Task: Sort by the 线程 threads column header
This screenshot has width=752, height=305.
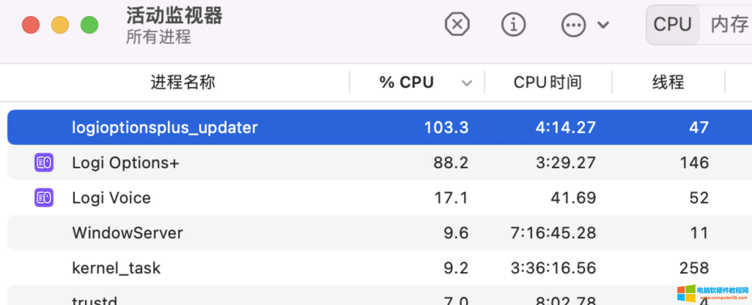Action: pos(668,82)
